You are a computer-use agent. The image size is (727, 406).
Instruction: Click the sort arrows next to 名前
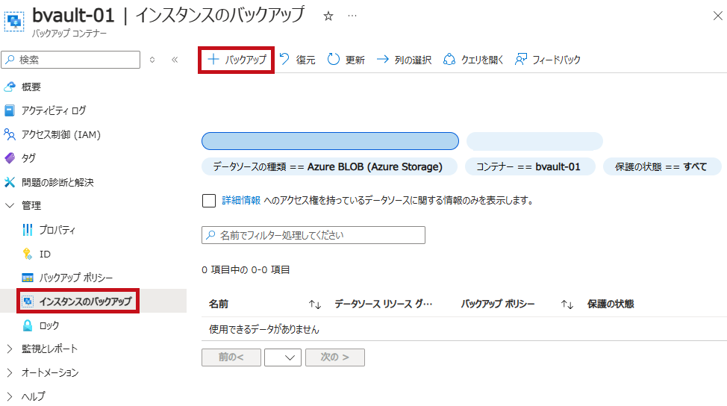[x=315, y=304]
